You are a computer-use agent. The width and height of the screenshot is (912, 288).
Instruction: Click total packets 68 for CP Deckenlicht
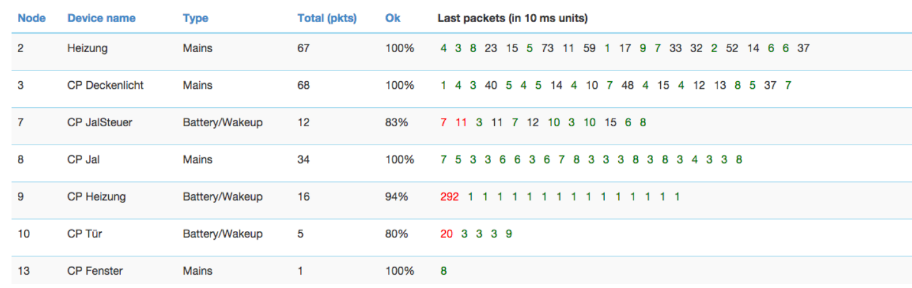[303, 85]
